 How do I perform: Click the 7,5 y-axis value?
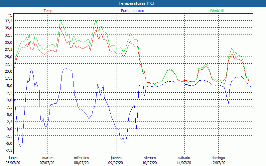(x=9, y=107)
